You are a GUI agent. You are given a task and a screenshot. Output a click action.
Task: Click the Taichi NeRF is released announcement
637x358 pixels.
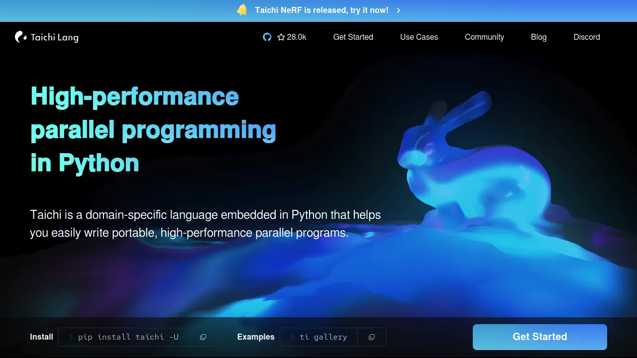[321, 10]
